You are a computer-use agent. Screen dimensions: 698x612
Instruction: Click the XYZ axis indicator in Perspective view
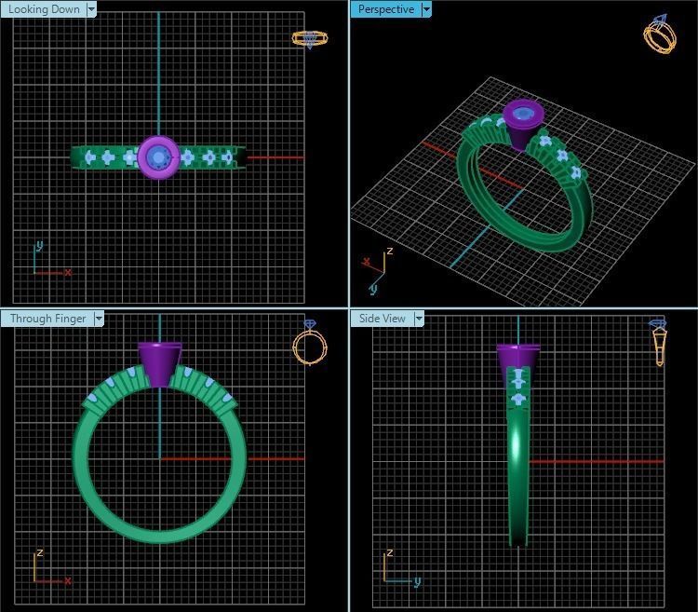(x=378, y=271)
